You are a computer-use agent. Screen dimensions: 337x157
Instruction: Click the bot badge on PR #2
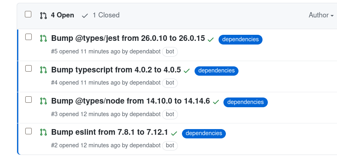pyautogui.click(x=170, y=146)
